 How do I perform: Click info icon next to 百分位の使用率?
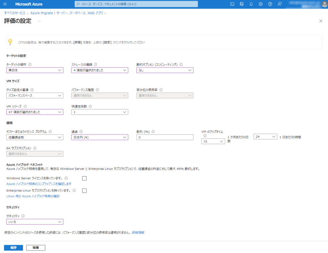[161, 90]
